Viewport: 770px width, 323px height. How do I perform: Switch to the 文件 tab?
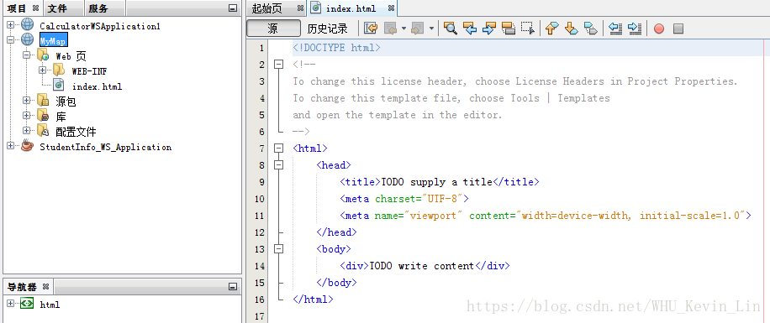[57, 8]
